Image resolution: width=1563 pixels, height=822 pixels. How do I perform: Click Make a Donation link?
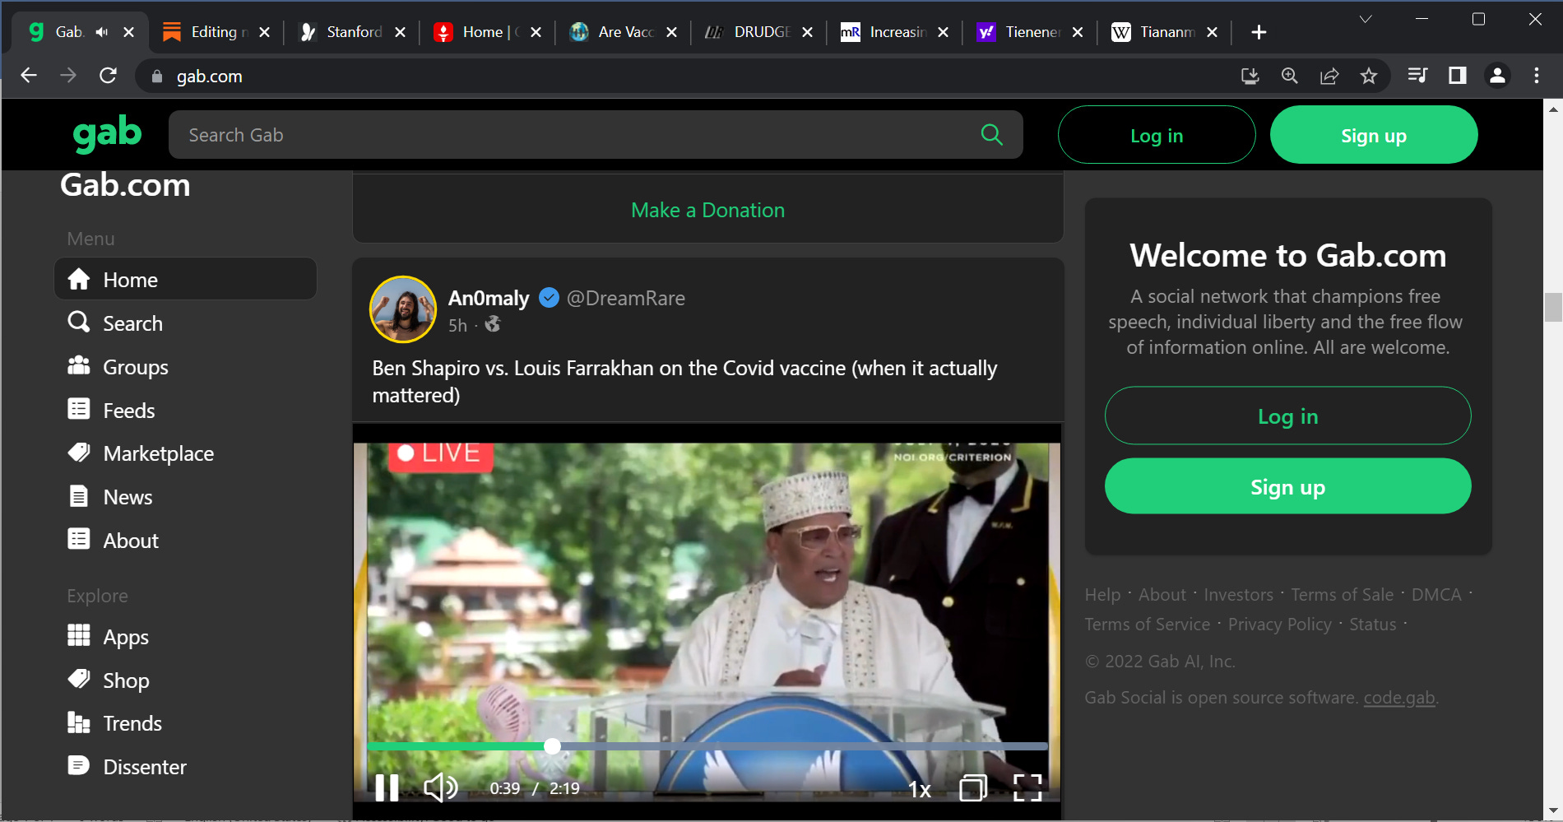(x=707, y=210)
